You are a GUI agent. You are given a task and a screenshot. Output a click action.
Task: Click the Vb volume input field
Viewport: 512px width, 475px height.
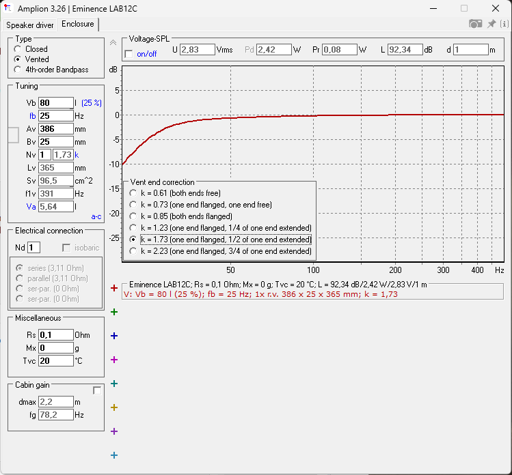click(56, 103)
